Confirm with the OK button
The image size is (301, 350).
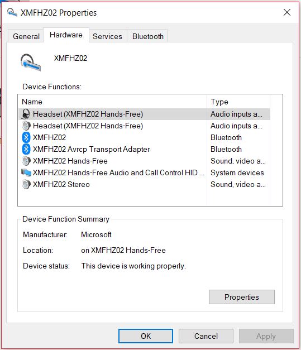146,336
